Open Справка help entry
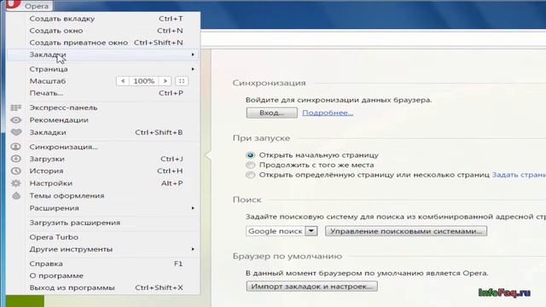 (x=103, y=264)
